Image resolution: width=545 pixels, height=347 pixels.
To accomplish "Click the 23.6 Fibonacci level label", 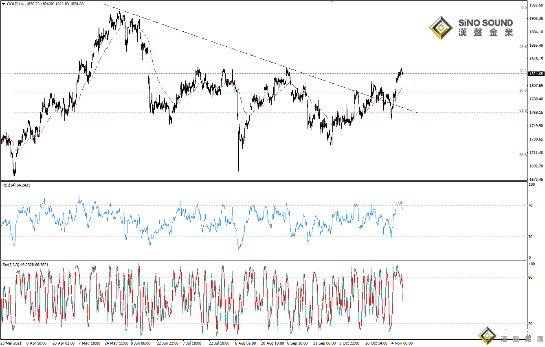I will point(523,47).
